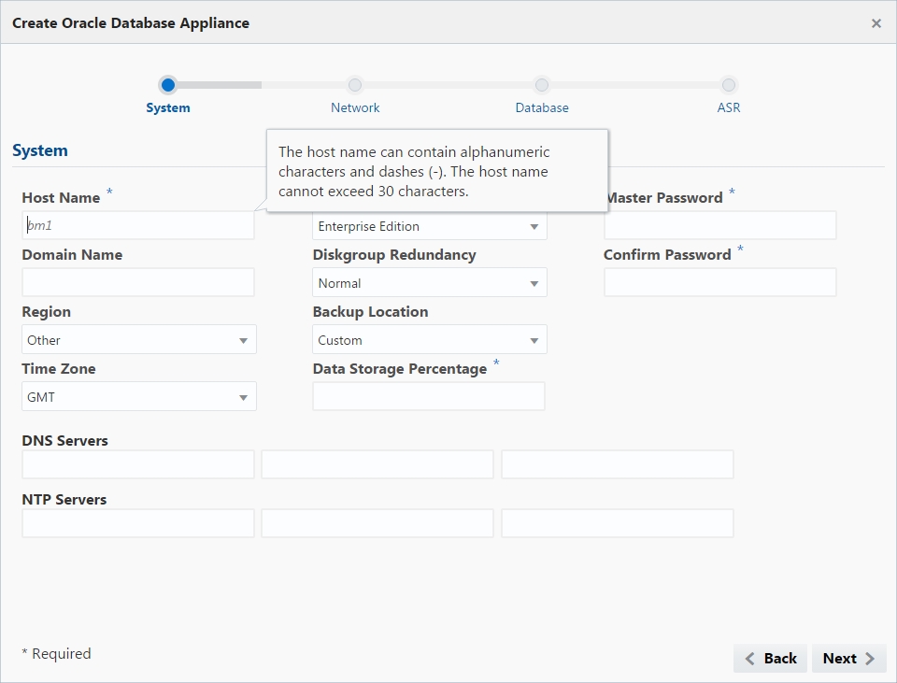Focus the third NTP Servers field
897x683 pixels.
pyautogui.click(x=618, y=523)
